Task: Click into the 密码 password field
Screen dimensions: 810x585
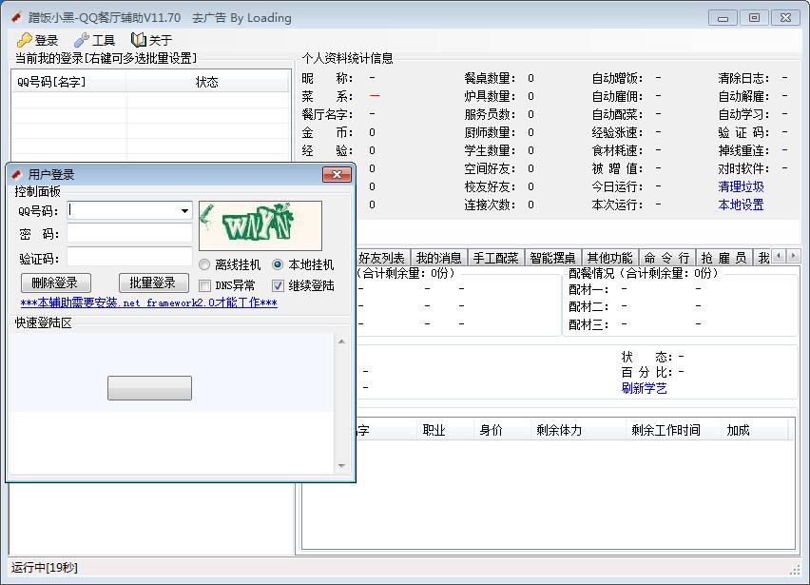Action: tap(129, 233)
